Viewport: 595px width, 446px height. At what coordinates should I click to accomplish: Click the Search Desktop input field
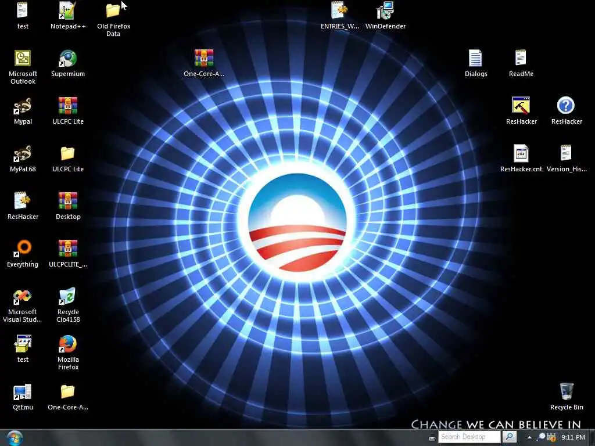point(469,437)
